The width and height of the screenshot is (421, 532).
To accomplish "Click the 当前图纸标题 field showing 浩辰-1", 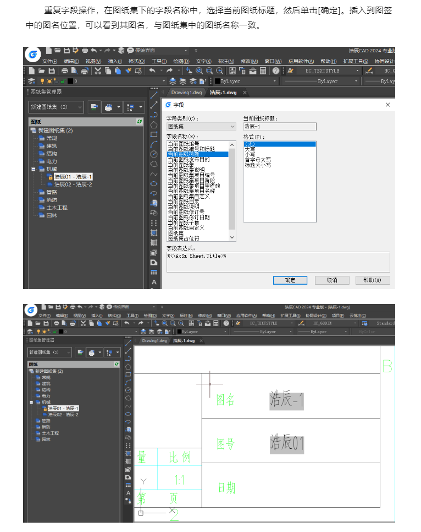I will tap(280, 126).
